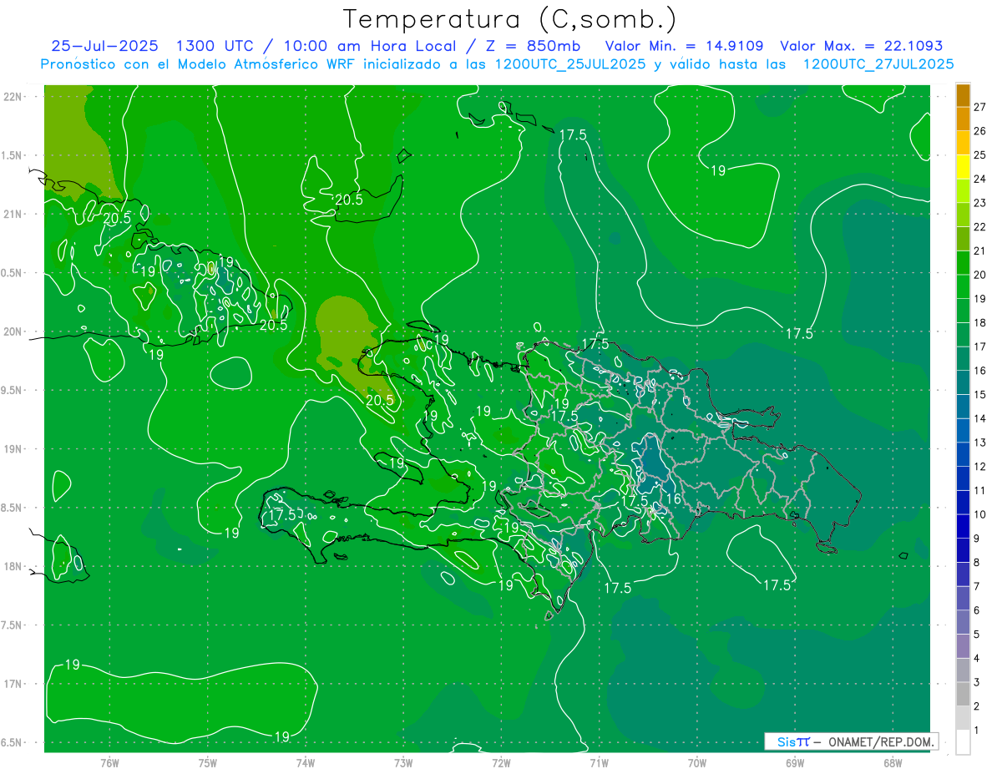Select the '25-Jul-2025' date text
Image resolution: width=1002 pixels, height=774 pixels.
click(104, 46)
